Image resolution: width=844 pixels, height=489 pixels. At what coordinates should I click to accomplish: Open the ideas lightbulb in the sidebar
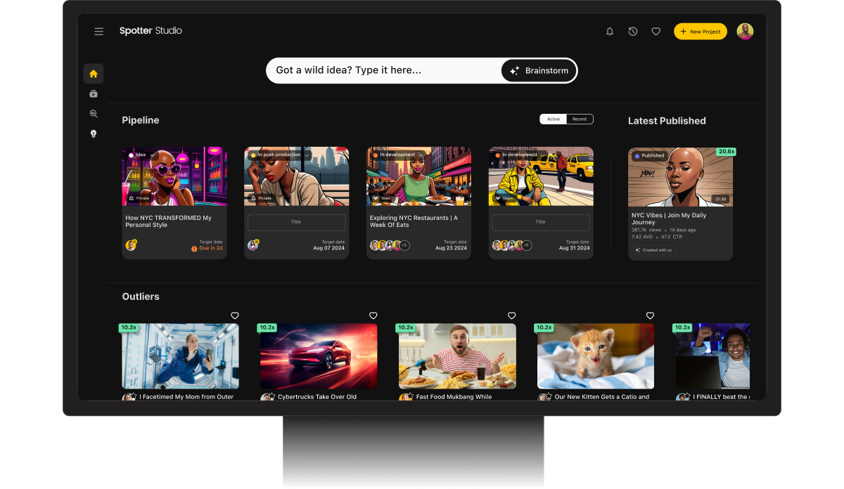pos(94,133)
